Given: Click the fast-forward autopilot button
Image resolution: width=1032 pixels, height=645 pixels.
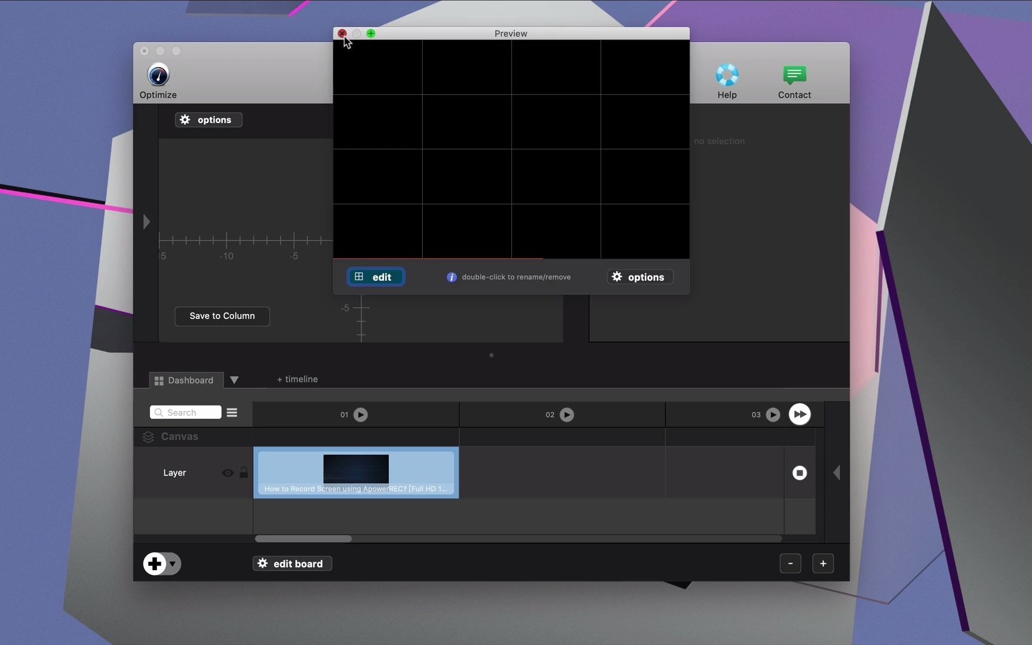Looking at the screenshot, I should [x=800, y=414].
